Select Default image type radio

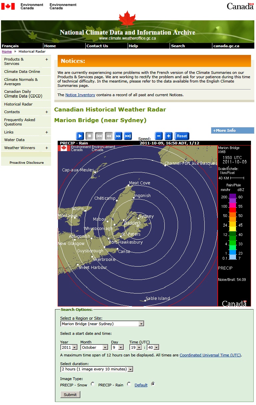coord(153,384)
